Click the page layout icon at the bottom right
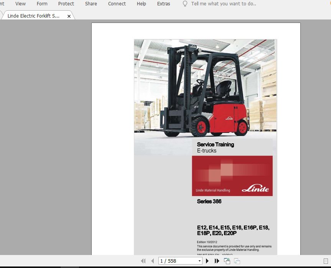Viewport: 331px width, 268px height. [326, 261]
